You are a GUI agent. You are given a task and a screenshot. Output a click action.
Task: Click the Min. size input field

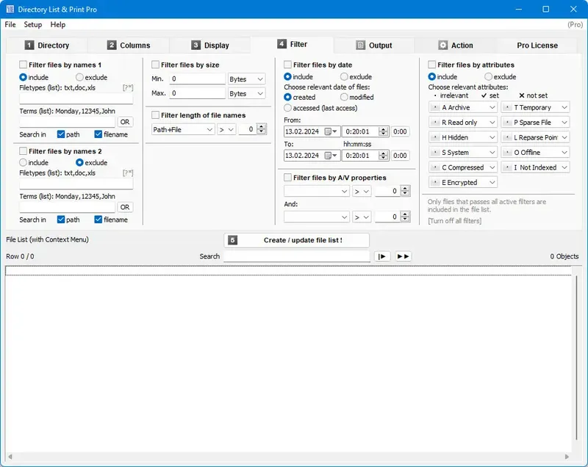coord(197,79)
